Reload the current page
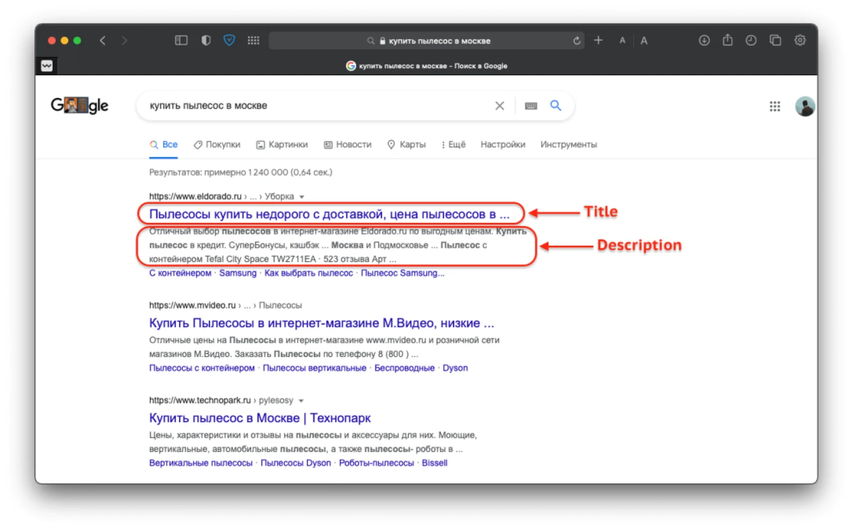 coord(577,41)
